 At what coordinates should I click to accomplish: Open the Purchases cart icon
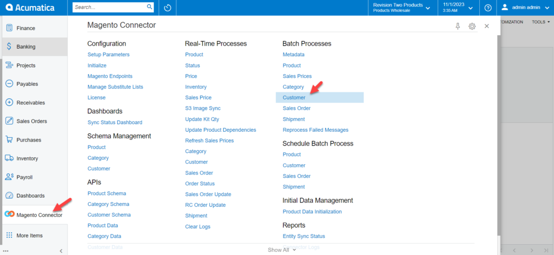click(10, 140)
